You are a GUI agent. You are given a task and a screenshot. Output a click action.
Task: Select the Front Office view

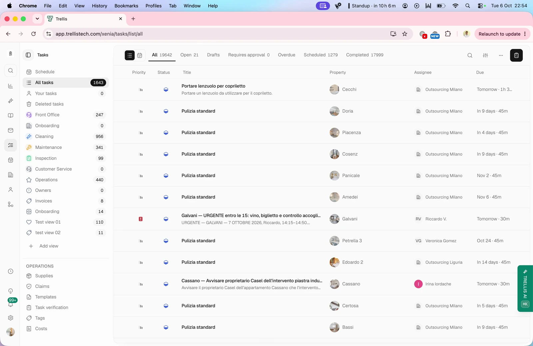66,115
